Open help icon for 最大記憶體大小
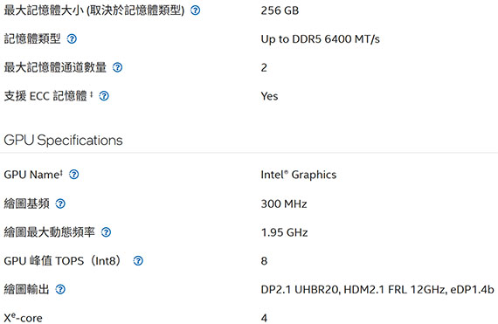Viewport: 498px width, 324px height. pyautogui.click(x=196, y=10)
